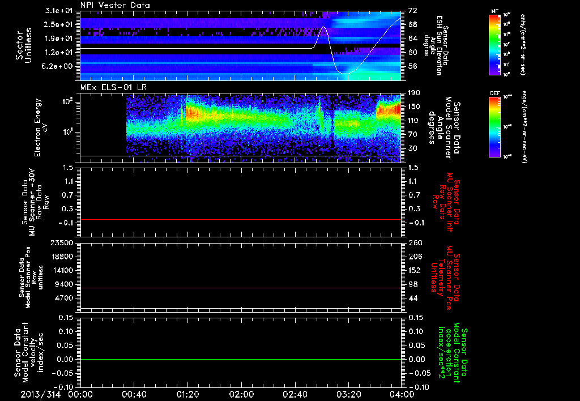
Task: Click the 02:00 time axis label
Action: pos(241,394)
